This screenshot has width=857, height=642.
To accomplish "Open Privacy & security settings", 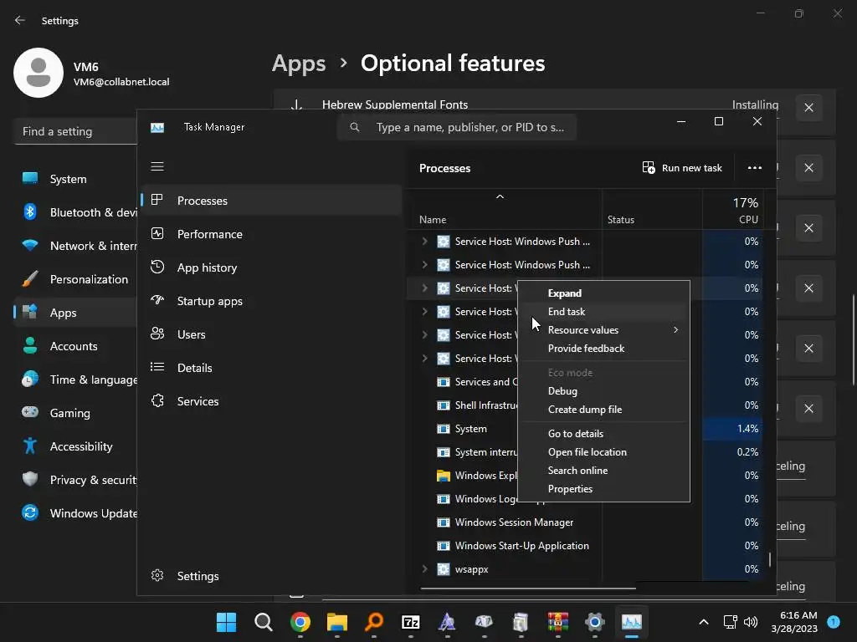I will coord(75,480).
